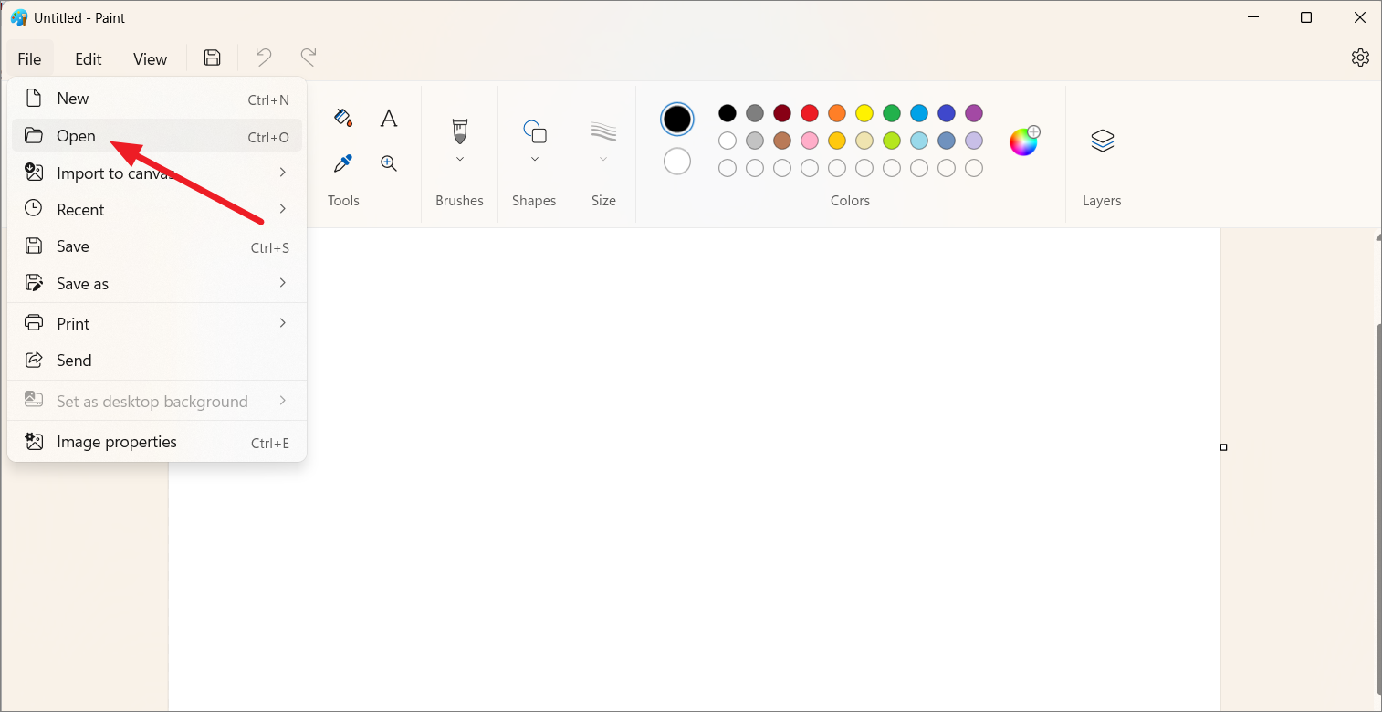Screen dimensions: 1382x712
Task: Choose Save from the File menu
Action: (x=157, y=246)
